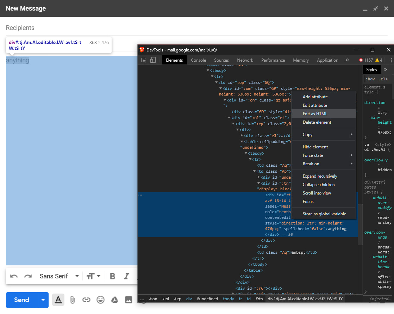Toggle :hov element state button

point(370,79)
